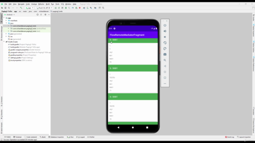Collapse the Gradle Scripts node
Screen dimensions: 255x143
pyautogui.click(x=4, y=42)
